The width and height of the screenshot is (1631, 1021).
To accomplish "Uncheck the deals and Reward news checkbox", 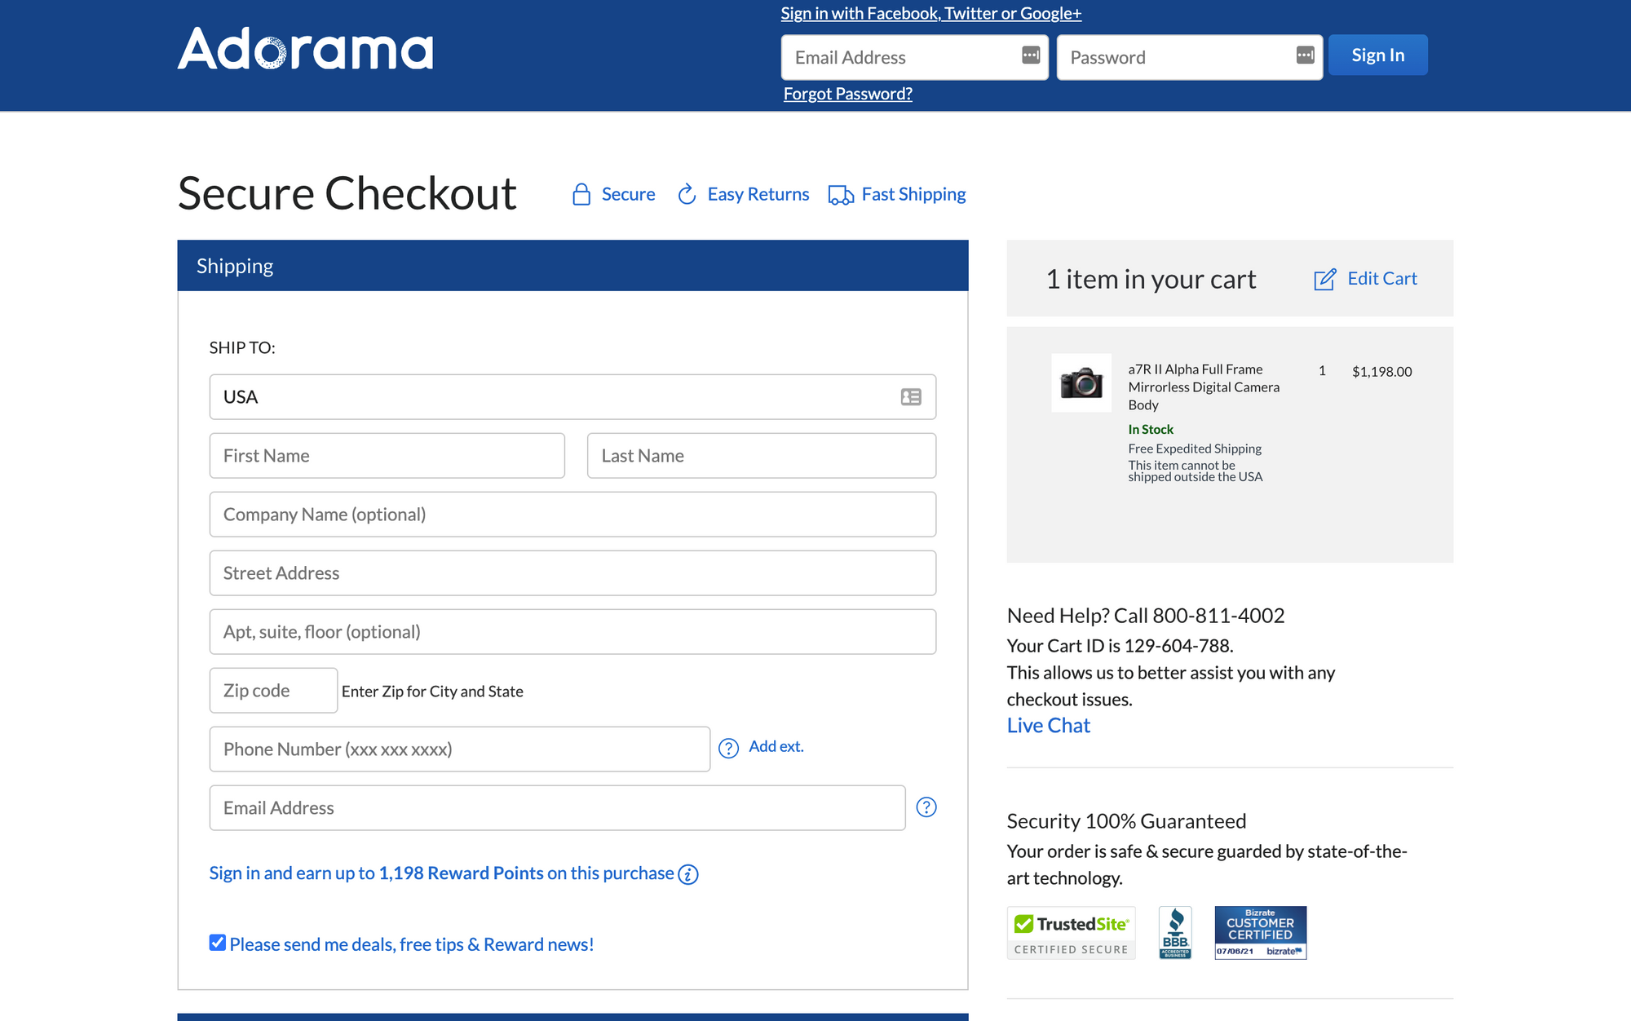I will click(217, 943).
